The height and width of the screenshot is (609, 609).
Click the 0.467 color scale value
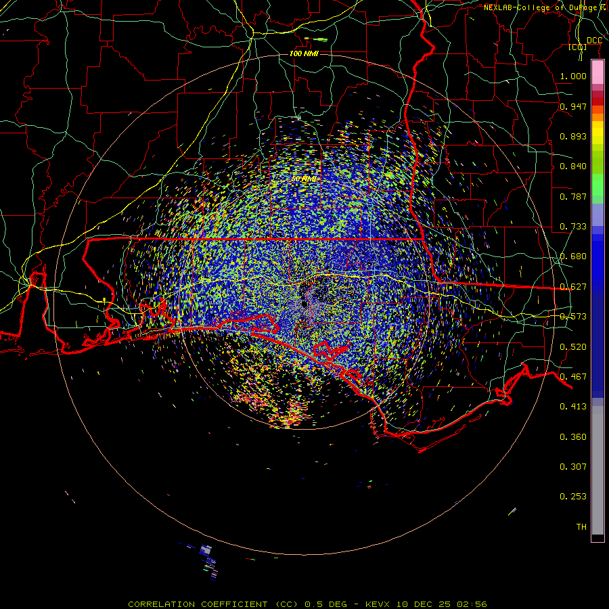[573, 377]
